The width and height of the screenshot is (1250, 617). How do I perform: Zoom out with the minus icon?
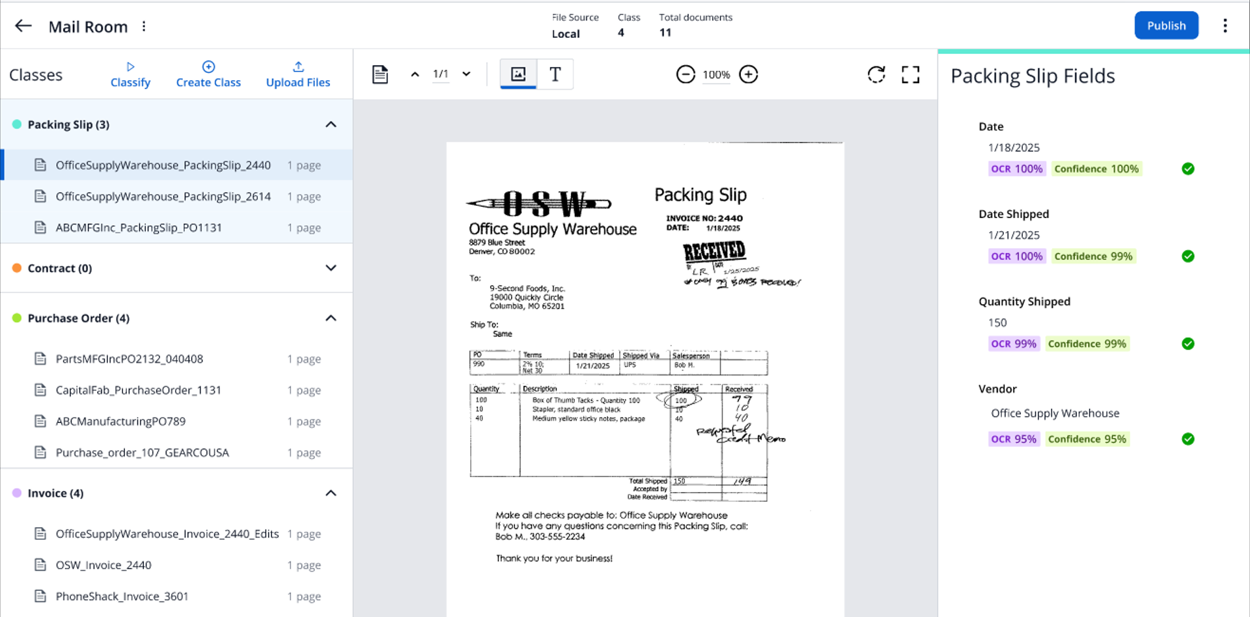[x=686, y=74]
